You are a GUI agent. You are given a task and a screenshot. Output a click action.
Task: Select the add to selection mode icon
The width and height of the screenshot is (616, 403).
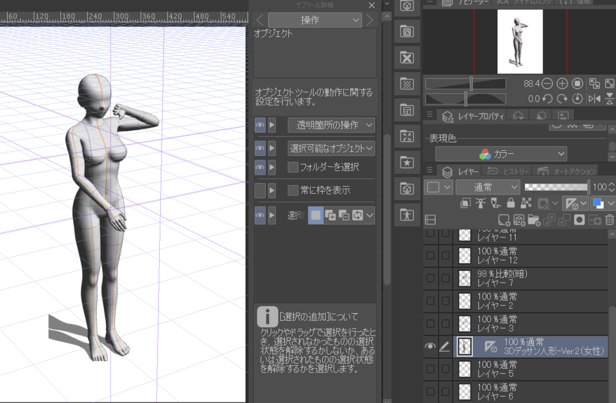pyautogui.click(x=330, y=215)
